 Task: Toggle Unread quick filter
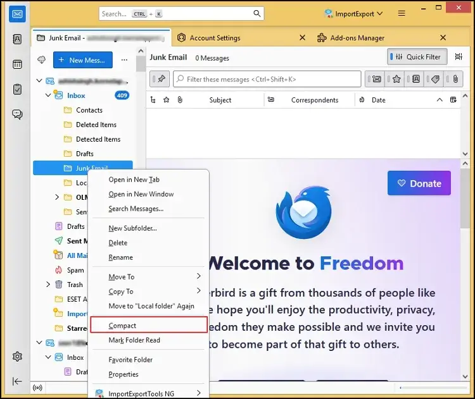[375, 79]
